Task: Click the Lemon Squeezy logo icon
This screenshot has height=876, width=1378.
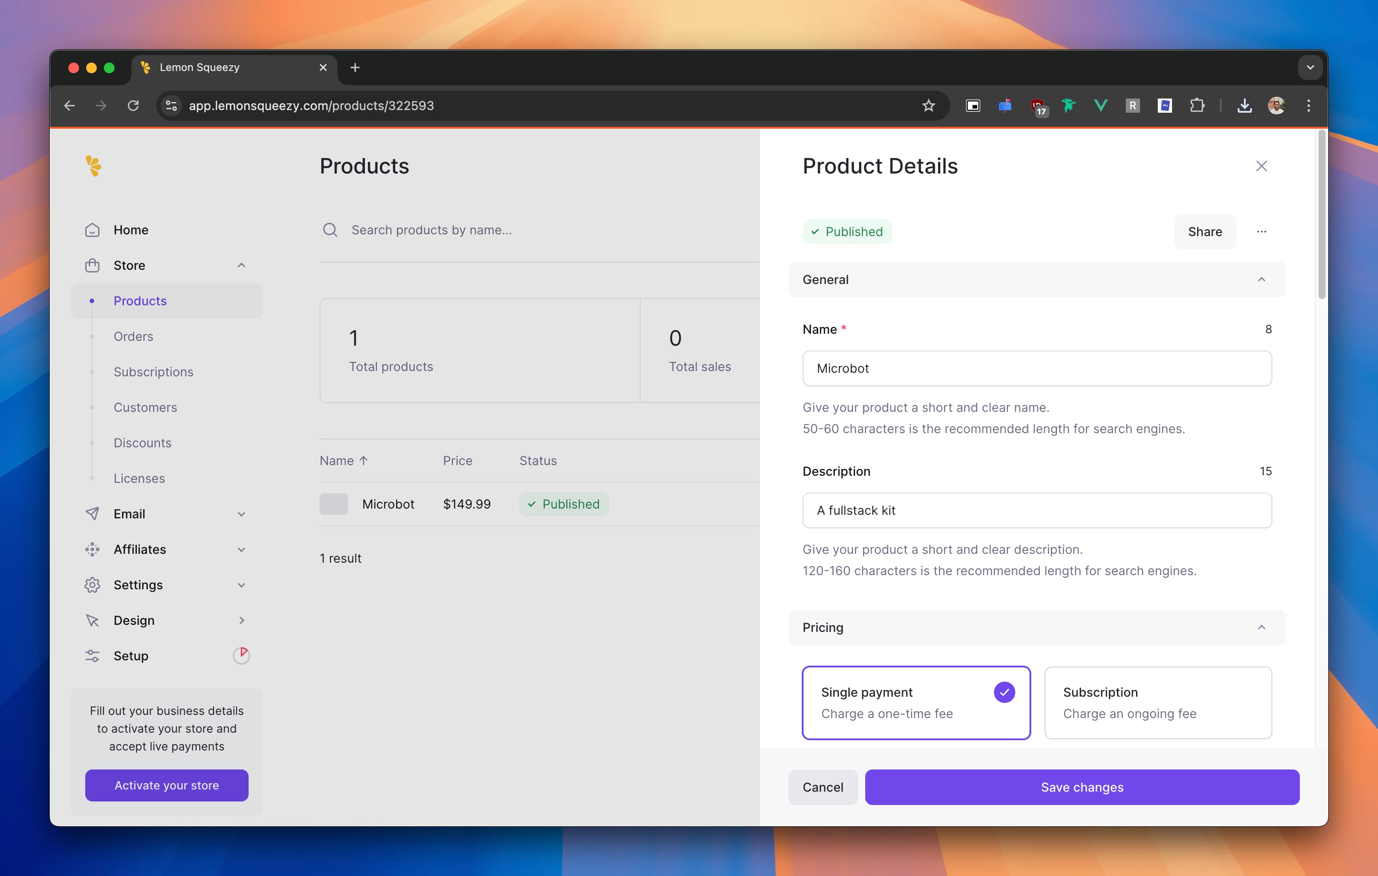Action: [x=93, y=166]
